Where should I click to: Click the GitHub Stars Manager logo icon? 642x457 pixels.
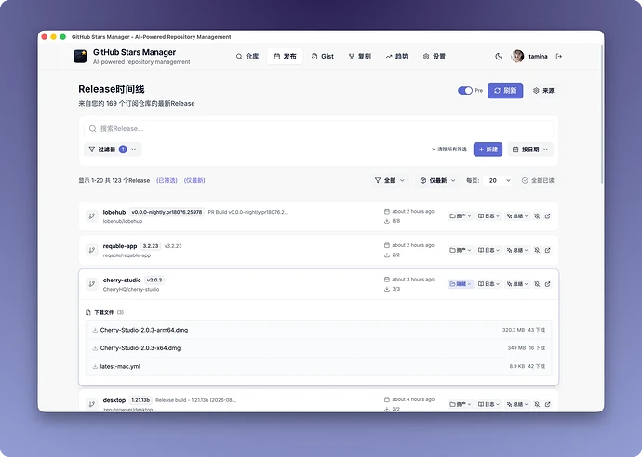pyautogui.click(x=80, y=56)
